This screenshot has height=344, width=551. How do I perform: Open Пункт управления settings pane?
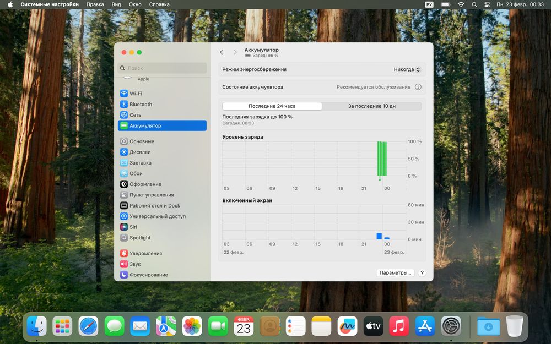click(162, 195)
